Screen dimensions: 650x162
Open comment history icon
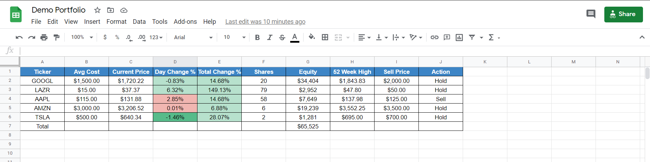[x=591, y=14]
